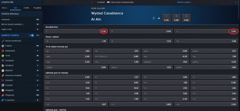This screenshot has width=240, height=111.
Task: Click the back arrow next to Football
Action: (93, 2)
